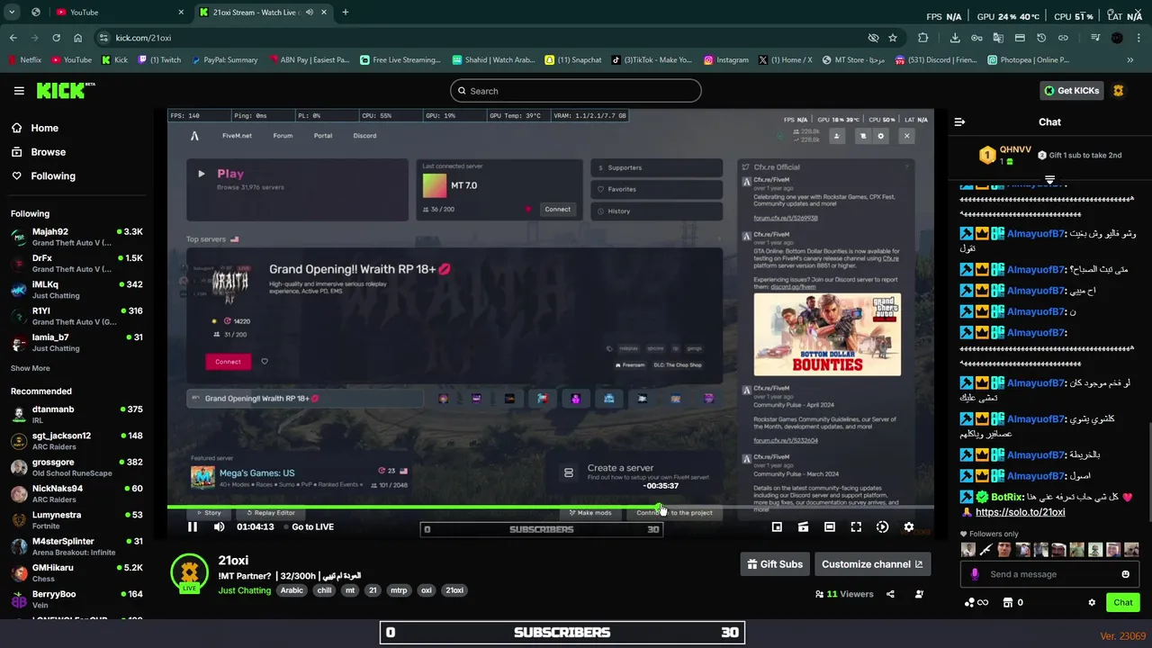This screenshot has height=648, width=1152.
Task: Toggle theater mode in the player
Action: pos(830,527)
